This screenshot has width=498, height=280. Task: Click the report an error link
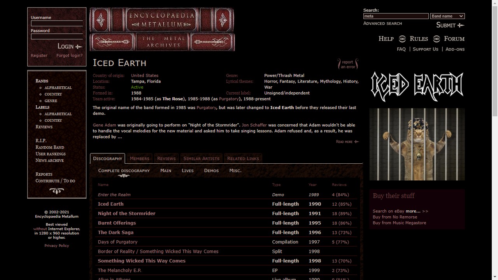coord(347,64)
